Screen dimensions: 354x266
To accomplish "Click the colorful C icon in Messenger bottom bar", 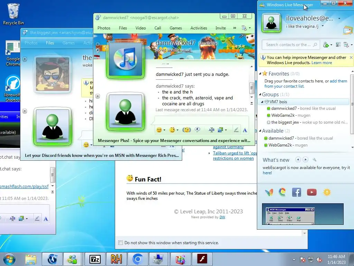I will (282, 192).
